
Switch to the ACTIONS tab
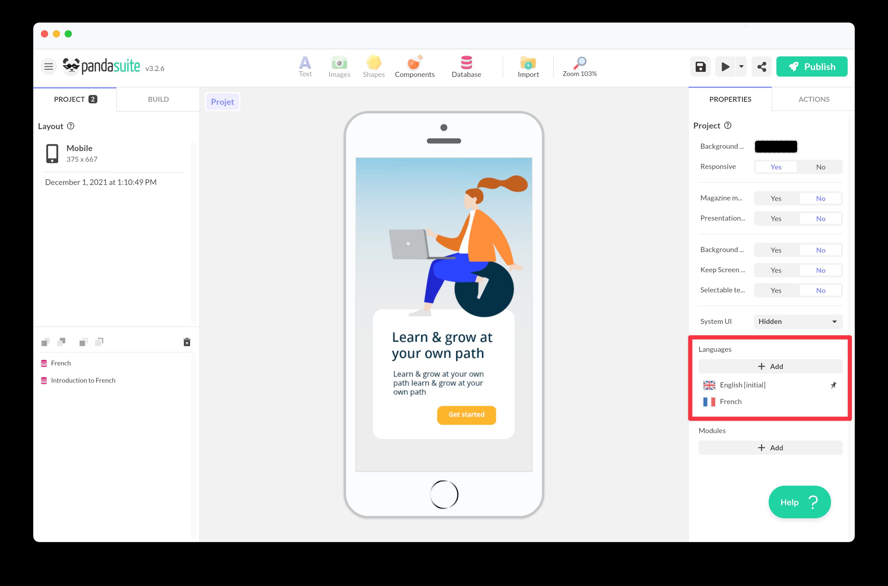click(813, 99)
